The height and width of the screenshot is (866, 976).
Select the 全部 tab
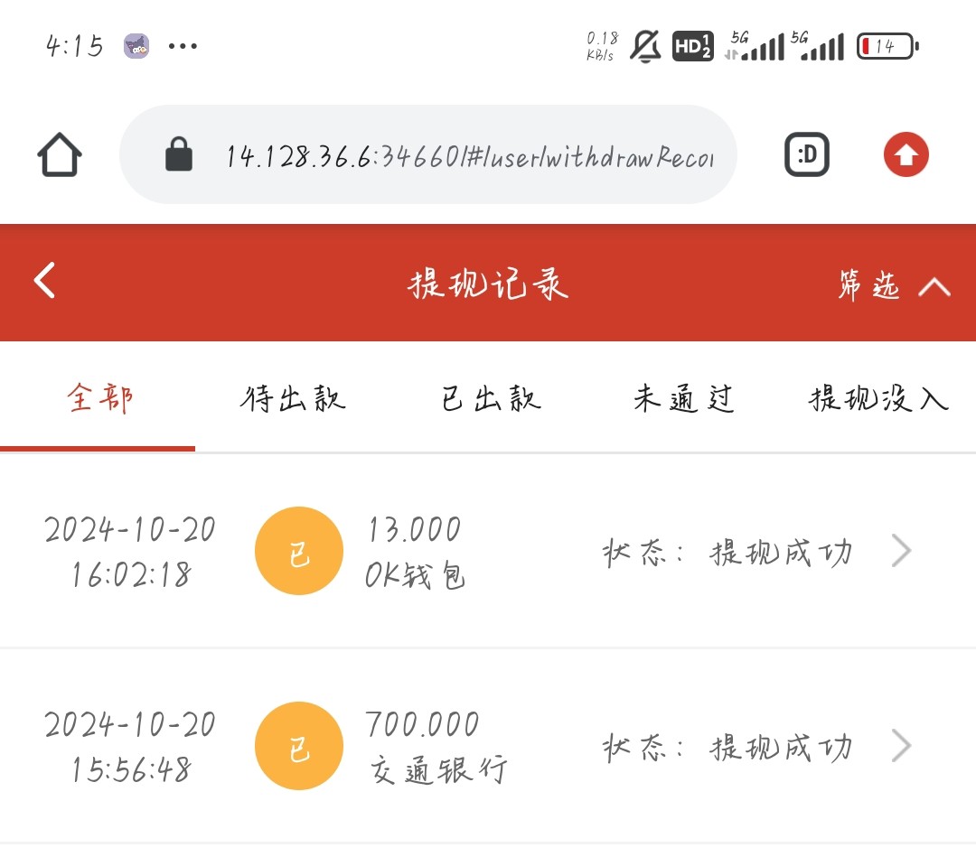[x=99, y=398]
